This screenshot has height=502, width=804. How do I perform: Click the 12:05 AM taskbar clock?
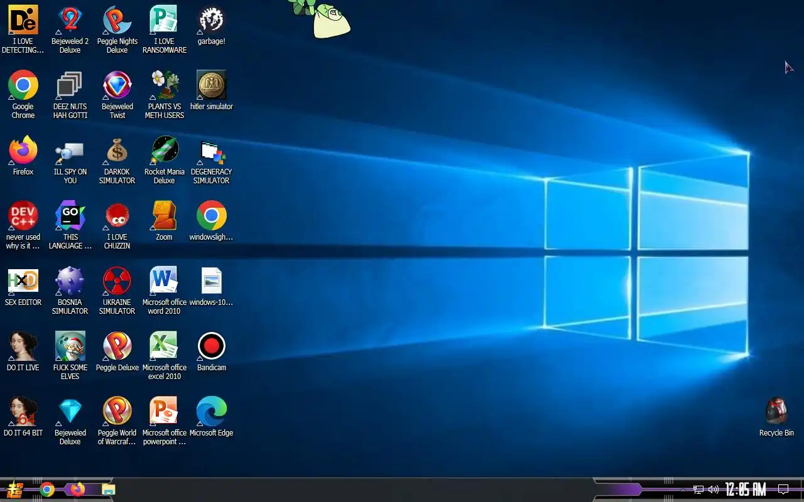pyautogui.click(x=746, y=489)
